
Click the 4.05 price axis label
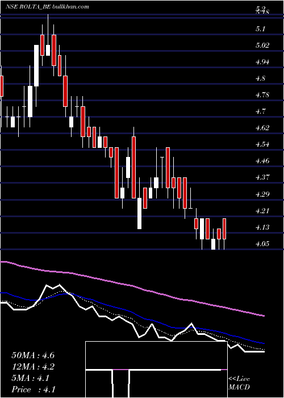click(262, 244)
